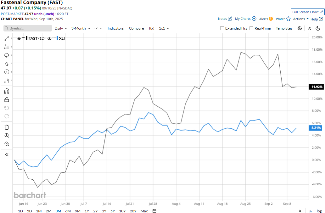Open XLI series options dots
The image size is (325, 213).
(x=54, y=38)
